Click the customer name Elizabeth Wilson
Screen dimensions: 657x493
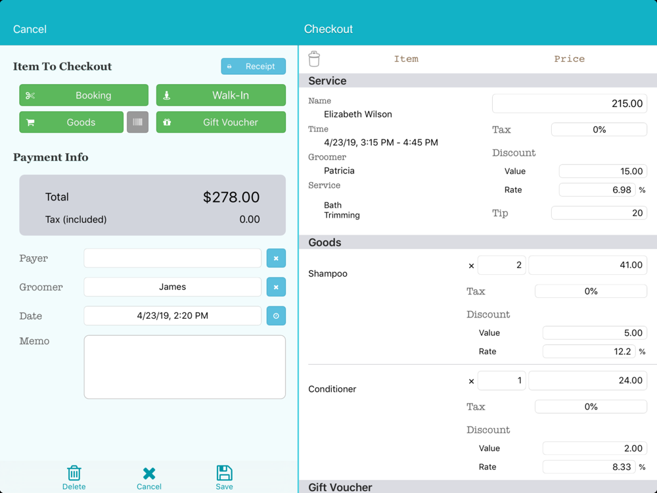pos(358,114)
